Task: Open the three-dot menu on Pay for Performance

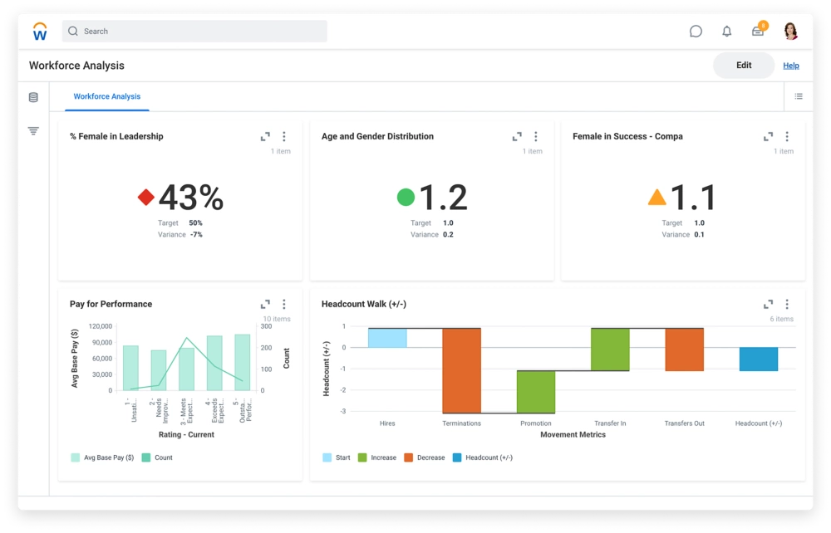Action: (285, 304)
